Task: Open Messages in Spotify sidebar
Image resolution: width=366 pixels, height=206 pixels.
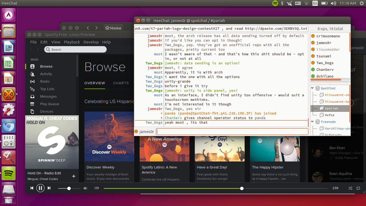Action: pyautogui.click(x=48, y=97)
